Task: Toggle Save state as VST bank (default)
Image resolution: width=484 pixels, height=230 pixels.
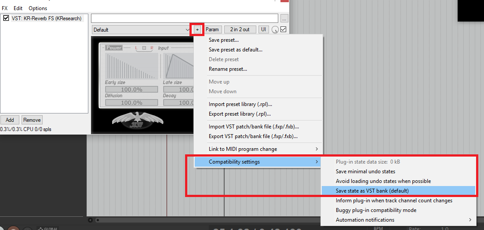Action: (398, 191)
